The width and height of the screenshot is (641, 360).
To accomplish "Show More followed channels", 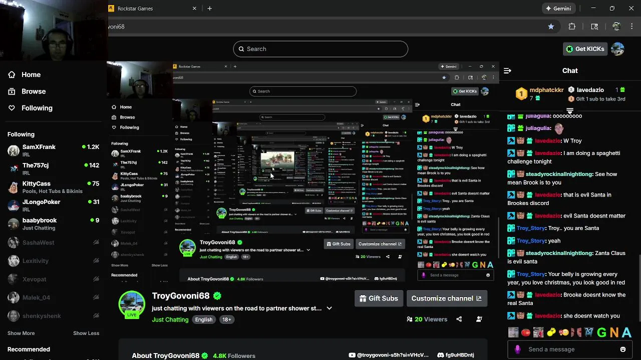I will pyautogui.click(x=21, y=333).
